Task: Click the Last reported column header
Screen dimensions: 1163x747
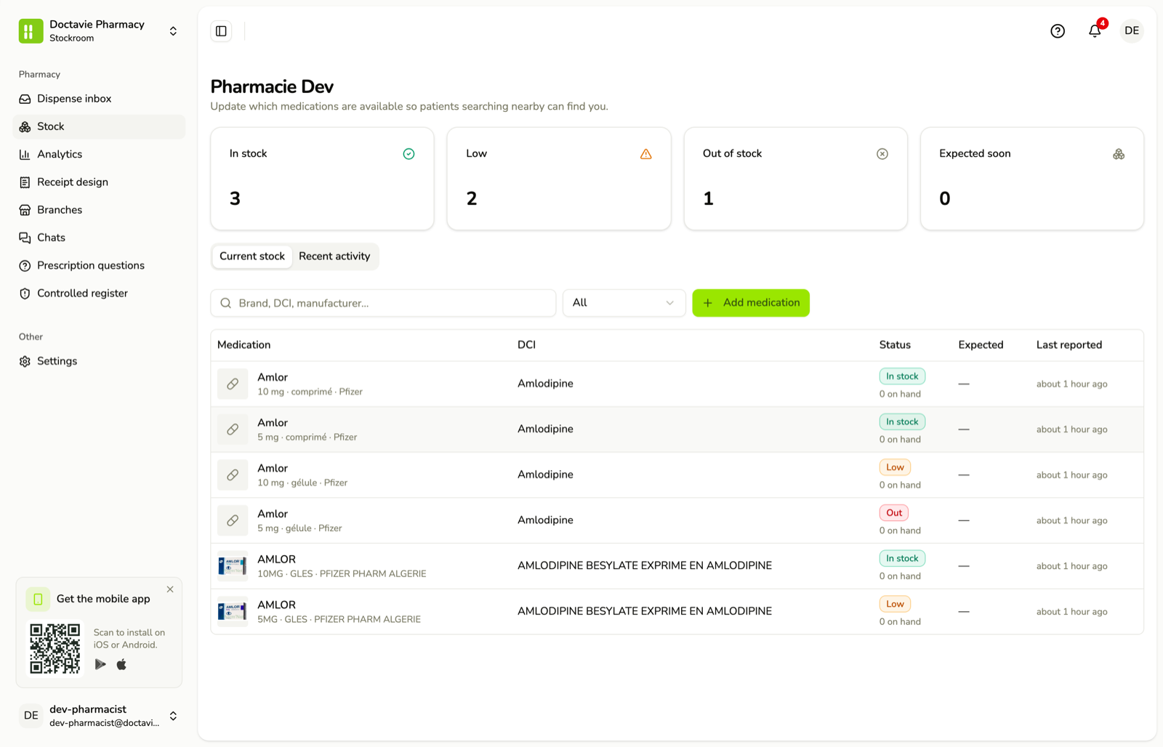Action: [x=1069, y=345]
